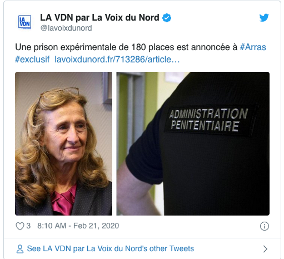Like the tweet via heart icon
This screenshot has height=259, width=284.
(20, 226)
